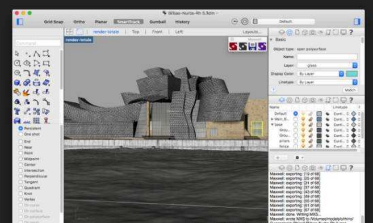
Task: Switch to the Left viewport tab
Action: point(179,32)
